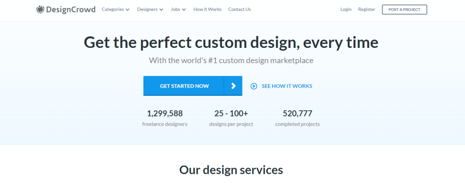The image size is (465, 183).
Task: Click the 25 - 100+ designs figure
Action: (231, 113)
